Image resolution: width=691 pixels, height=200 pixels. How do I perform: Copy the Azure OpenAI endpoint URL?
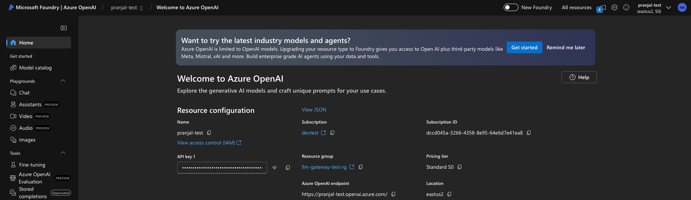pos(393,194)
